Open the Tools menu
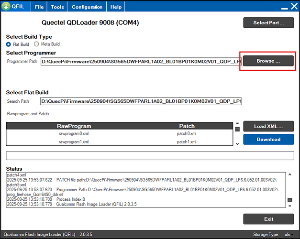Image resolution: width=300 pixels, height=239 pixels. tap(57, 7)
